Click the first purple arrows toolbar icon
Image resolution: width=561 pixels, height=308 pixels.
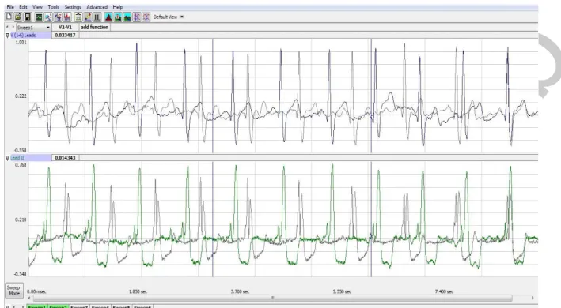tap(137, 17)
